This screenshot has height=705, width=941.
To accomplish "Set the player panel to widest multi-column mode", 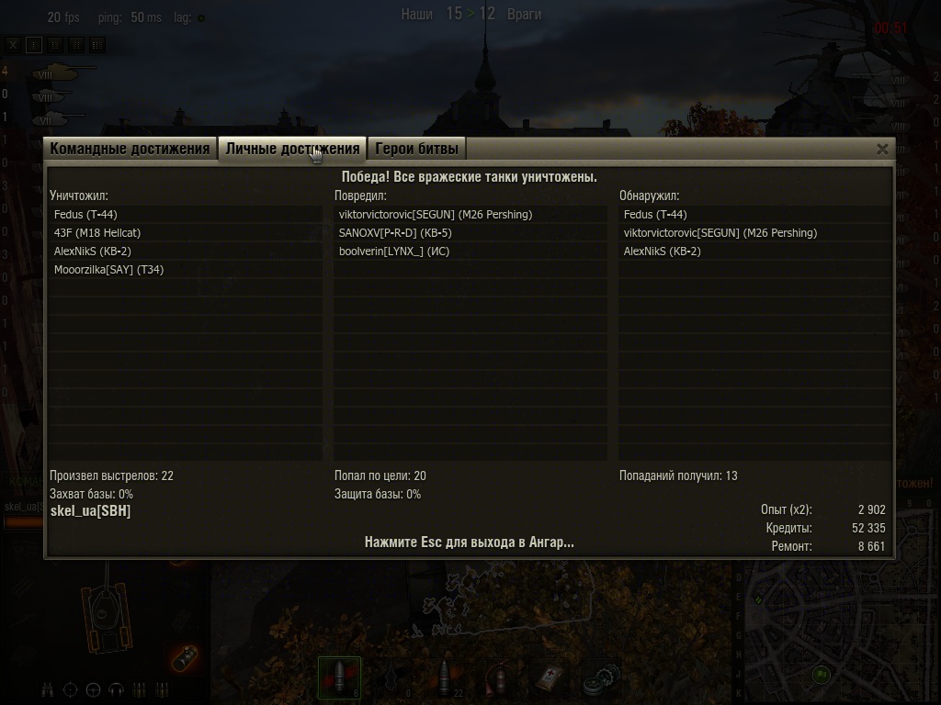I will click(x=97, y=44).
